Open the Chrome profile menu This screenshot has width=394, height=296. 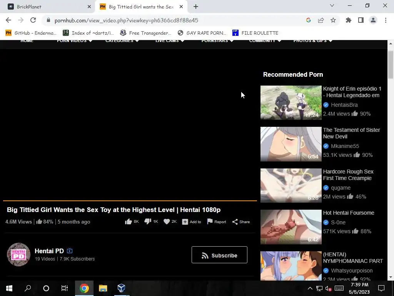click(373, 20)
